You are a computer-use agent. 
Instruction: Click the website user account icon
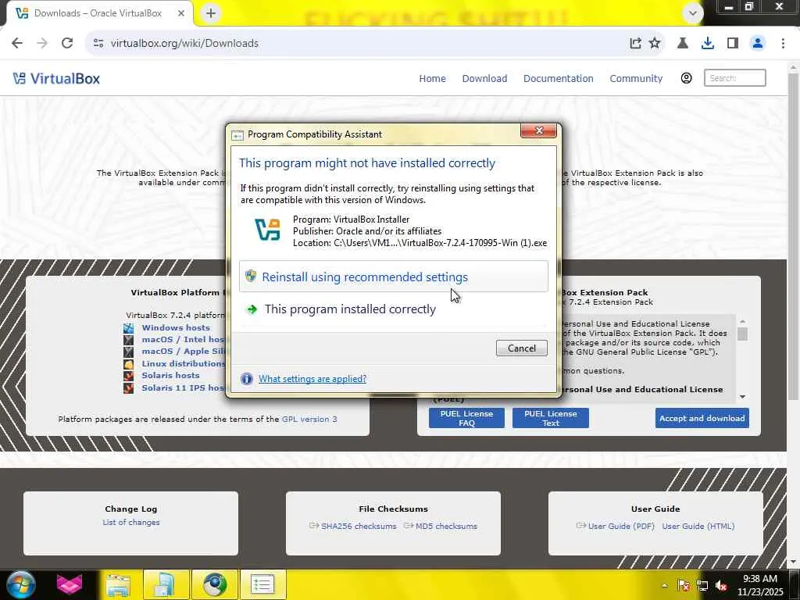point(686,78)
